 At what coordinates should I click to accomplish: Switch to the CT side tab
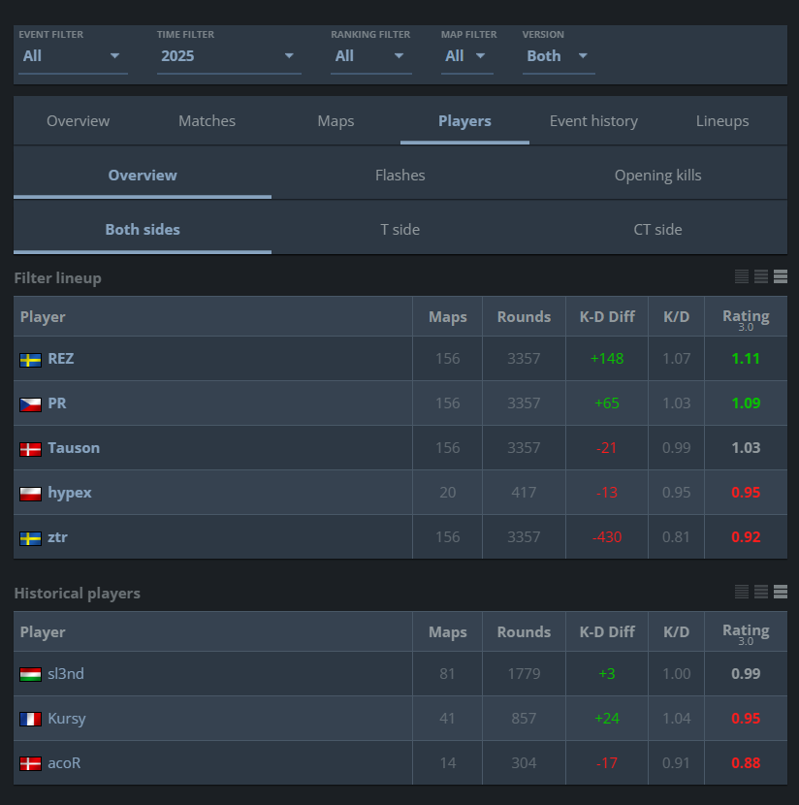(657, 230)
